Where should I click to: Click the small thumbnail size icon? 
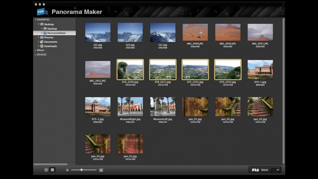(67, 170)
